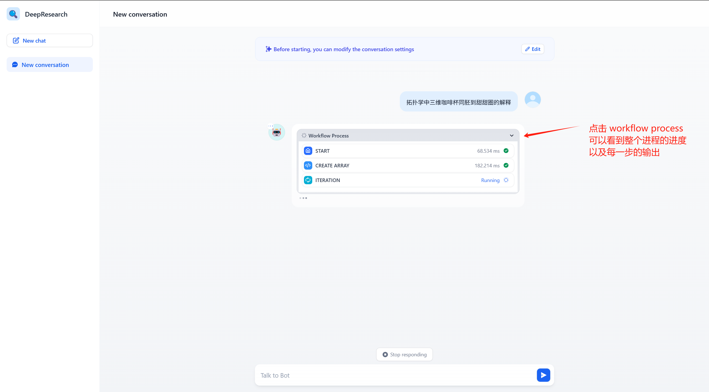This screenshot has width=709, height=392.
Task: Select New conversation in the sidebar
Action: click(50, 65)
